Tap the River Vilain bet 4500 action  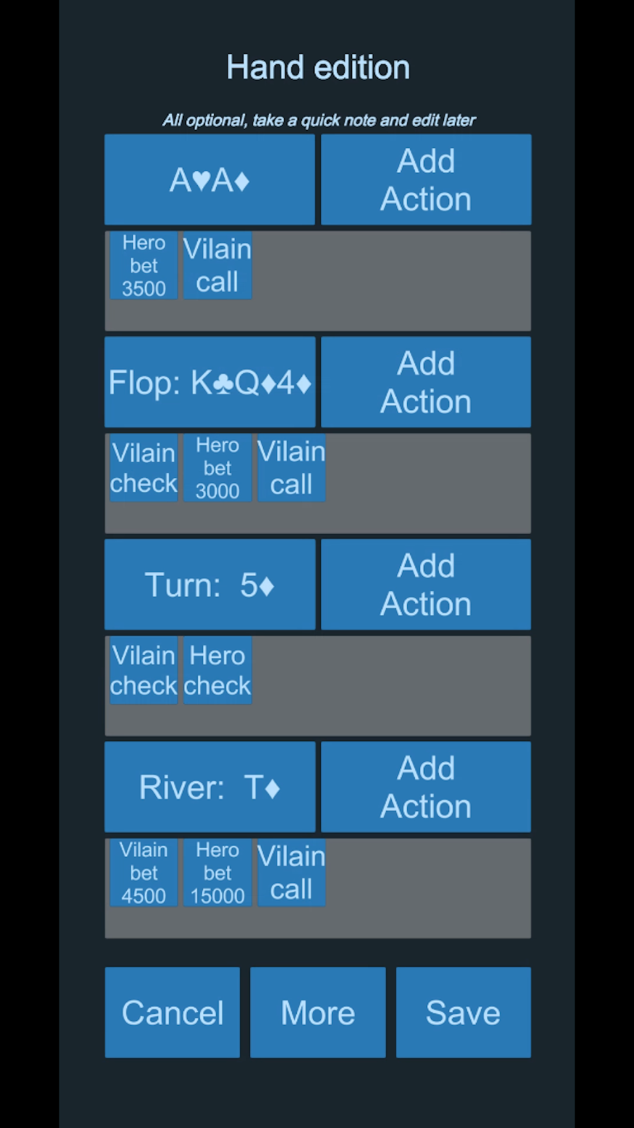(144, 872)
